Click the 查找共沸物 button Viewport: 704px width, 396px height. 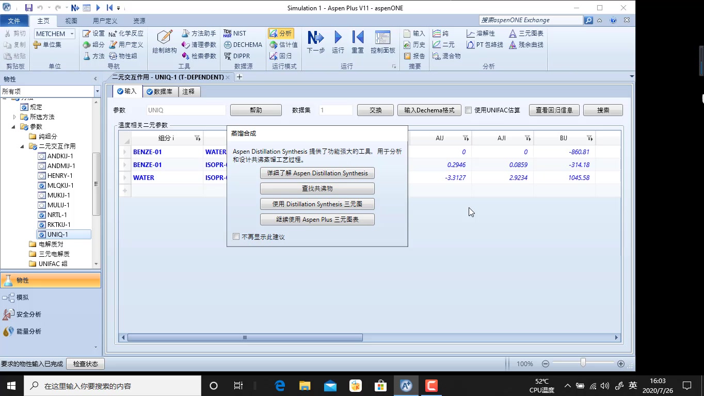(x=317, y=189)
